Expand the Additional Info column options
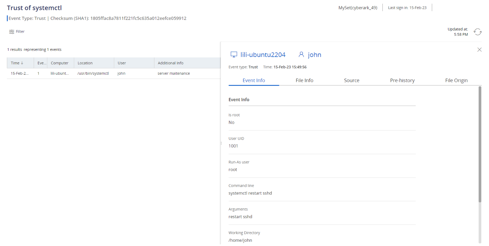 (170, 63)
